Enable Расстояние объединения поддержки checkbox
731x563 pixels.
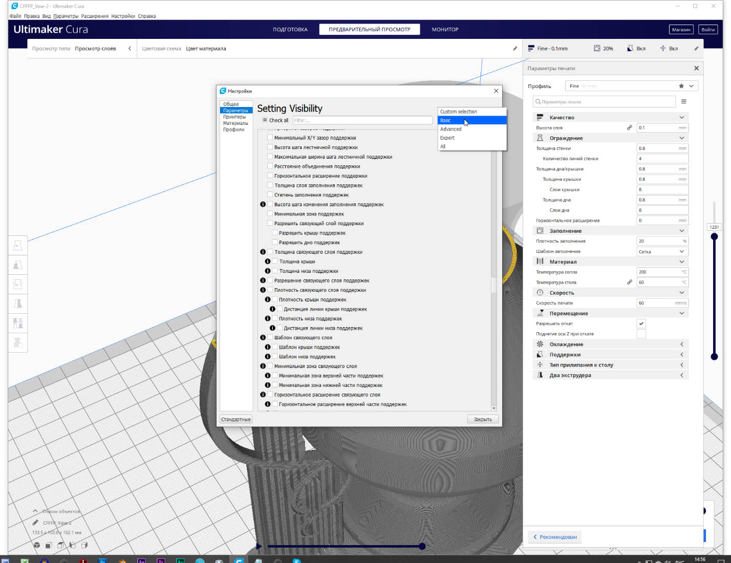270,166
